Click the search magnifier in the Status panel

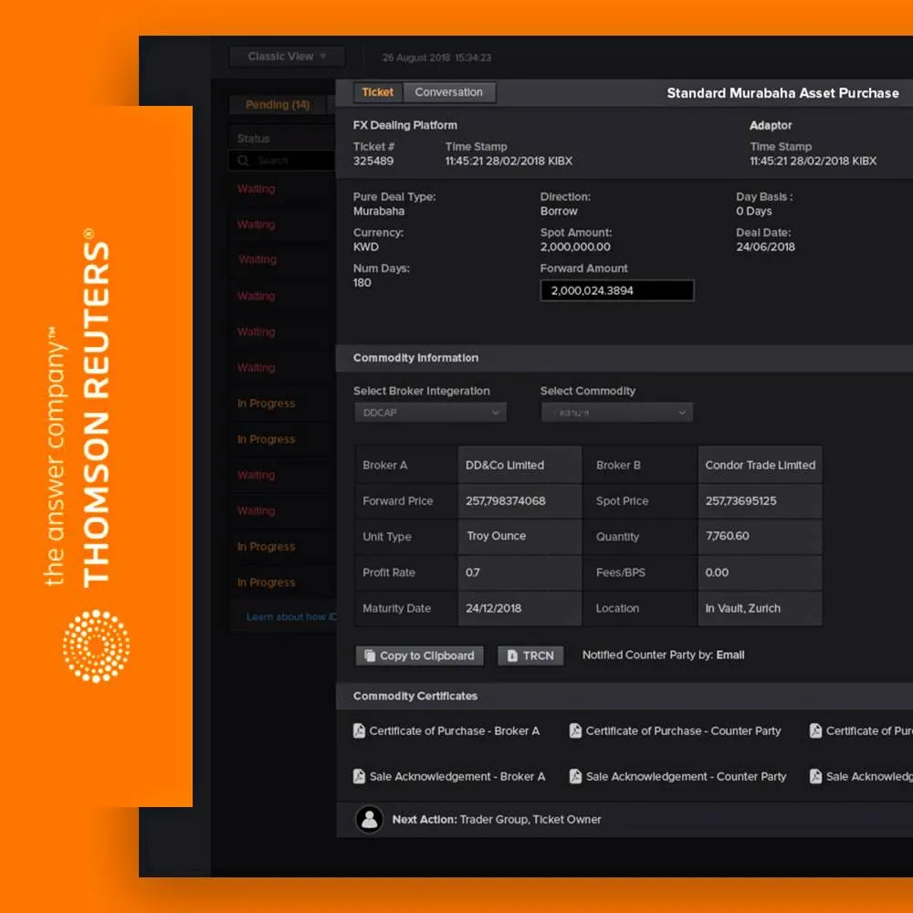pos(242,160)
